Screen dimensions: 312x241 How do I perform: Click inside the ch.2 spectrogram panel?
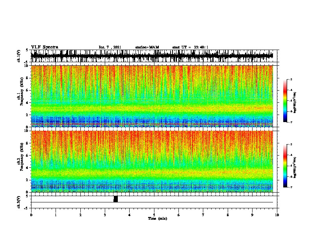152,161
